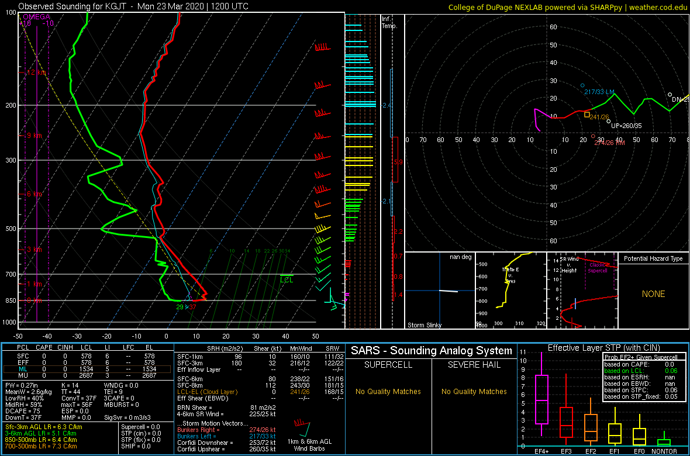Select the 12 km height marker
The height and width of the screenshot is (456, 690).
coord(36,72)
